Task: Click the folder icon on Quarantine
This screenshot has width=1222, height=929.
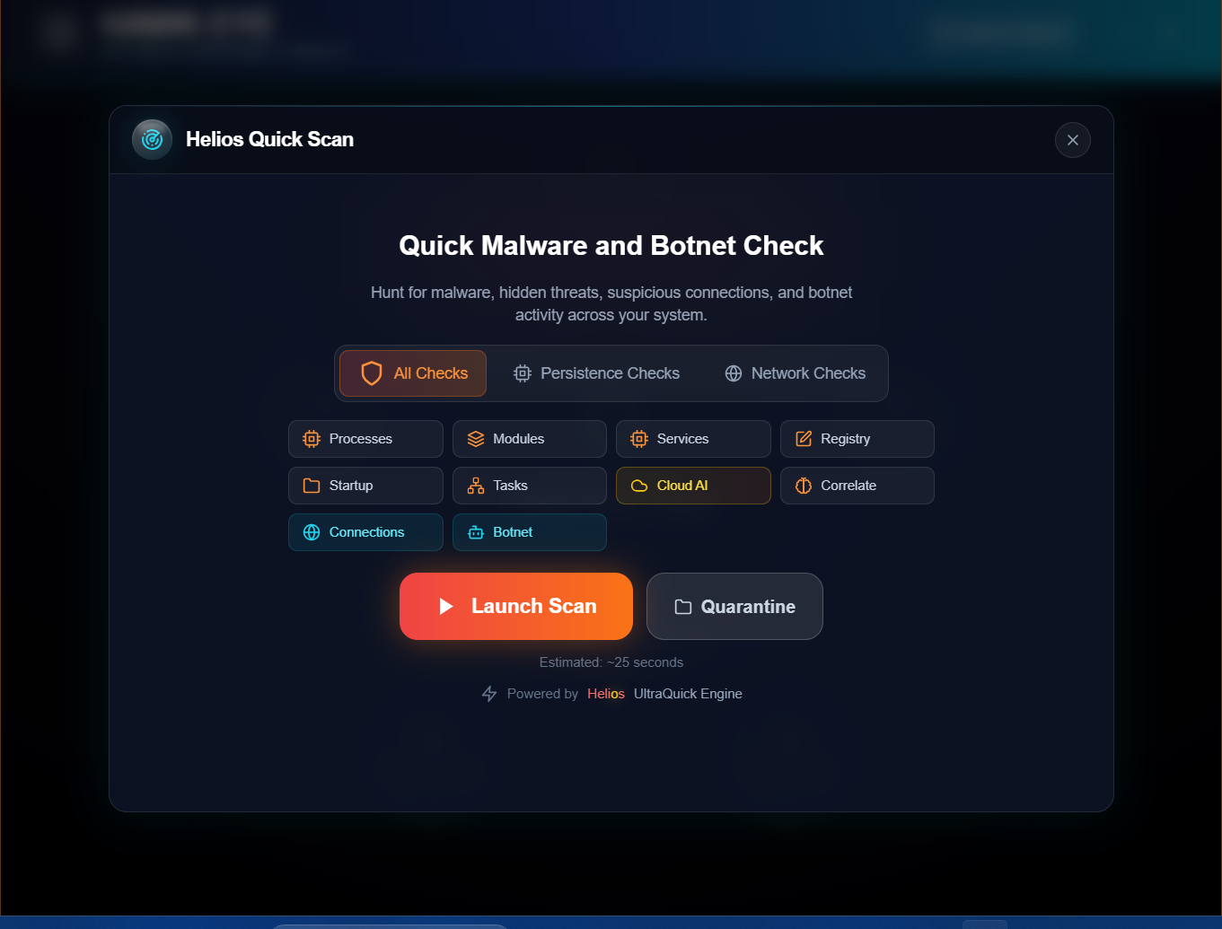Action: [683, 607]
